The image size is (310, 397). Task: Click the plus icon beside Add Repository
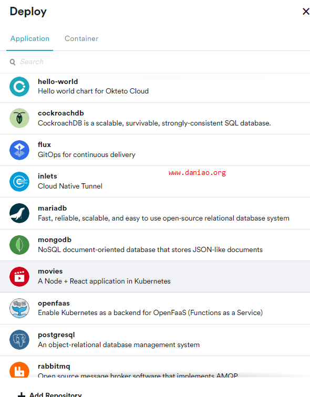(x=22, y=395)
